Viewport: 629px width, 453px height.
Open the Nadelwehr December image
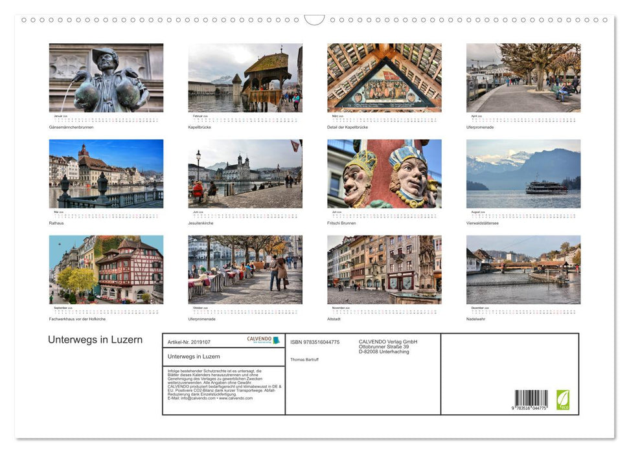pos(523,269)
